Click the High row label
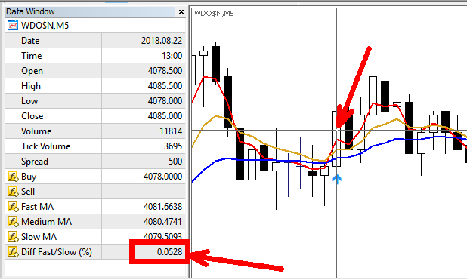467x280 pixels. coord(31,86)
